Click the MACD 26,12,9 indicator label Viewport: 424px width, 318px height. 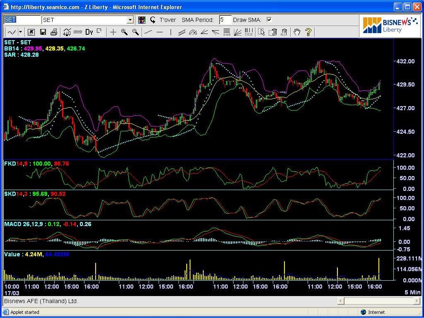24,224
